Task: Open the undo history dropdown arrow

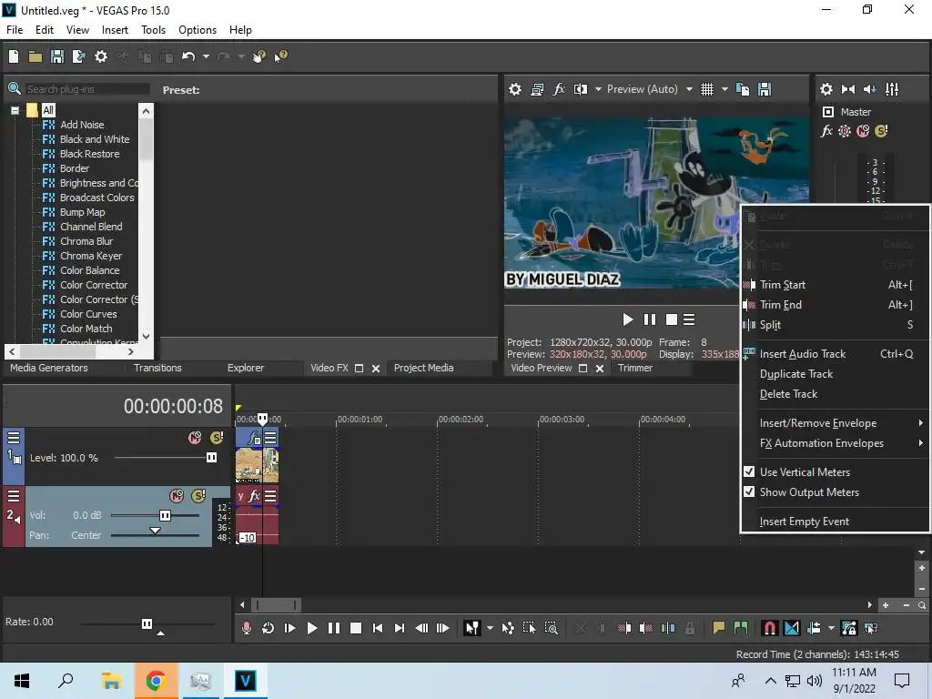Action: click(x=206, y=56)
